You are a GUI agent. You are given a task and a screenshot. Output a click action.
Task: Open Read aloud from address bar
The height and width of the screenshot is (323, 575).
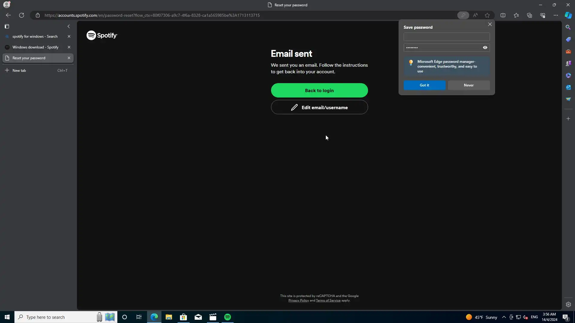coord(475,15)
